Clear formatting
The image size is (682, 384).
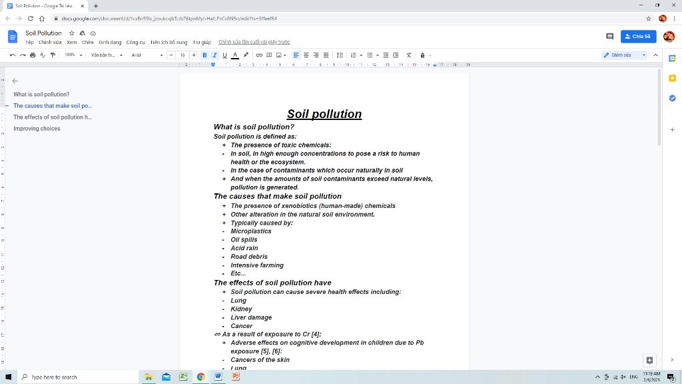click(x=409, y=55)
